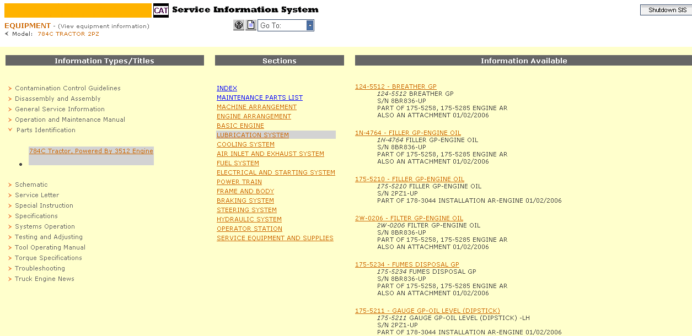This screenshot has height=336, width=692.
Task: Open 2W-0206 - FILTER GP-ENGINE OIL
Action: click(x=409, y=218)
